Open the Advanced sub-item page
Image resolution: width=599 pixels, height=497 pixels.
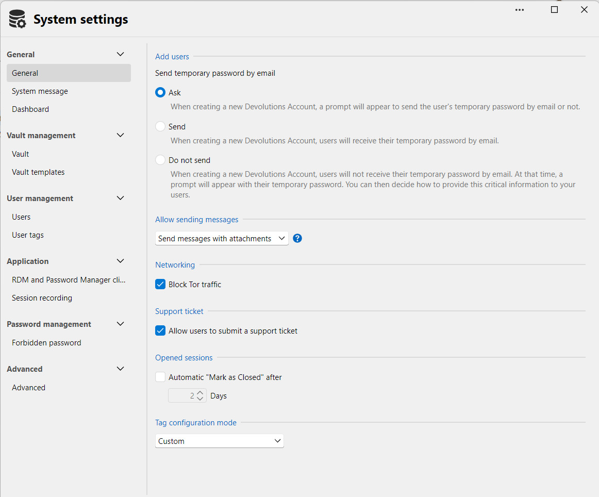(x=28, y=388)
